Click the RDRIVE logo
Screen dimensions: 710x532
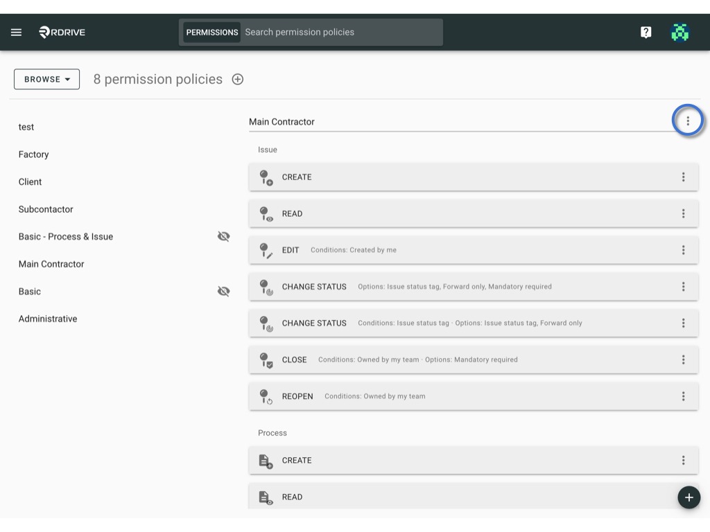pyautogui.click(x=62, y=32)
